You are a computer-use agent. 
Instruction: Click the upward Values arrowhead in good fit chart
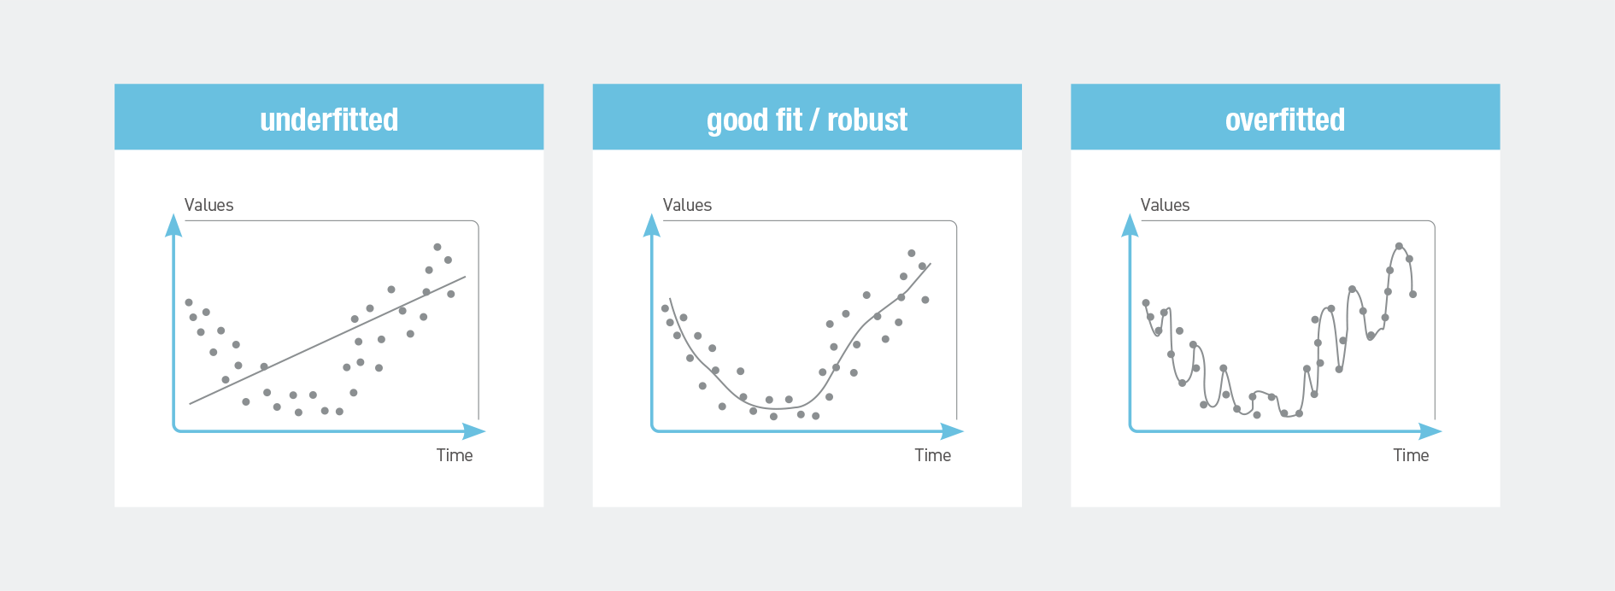point(652,225)
